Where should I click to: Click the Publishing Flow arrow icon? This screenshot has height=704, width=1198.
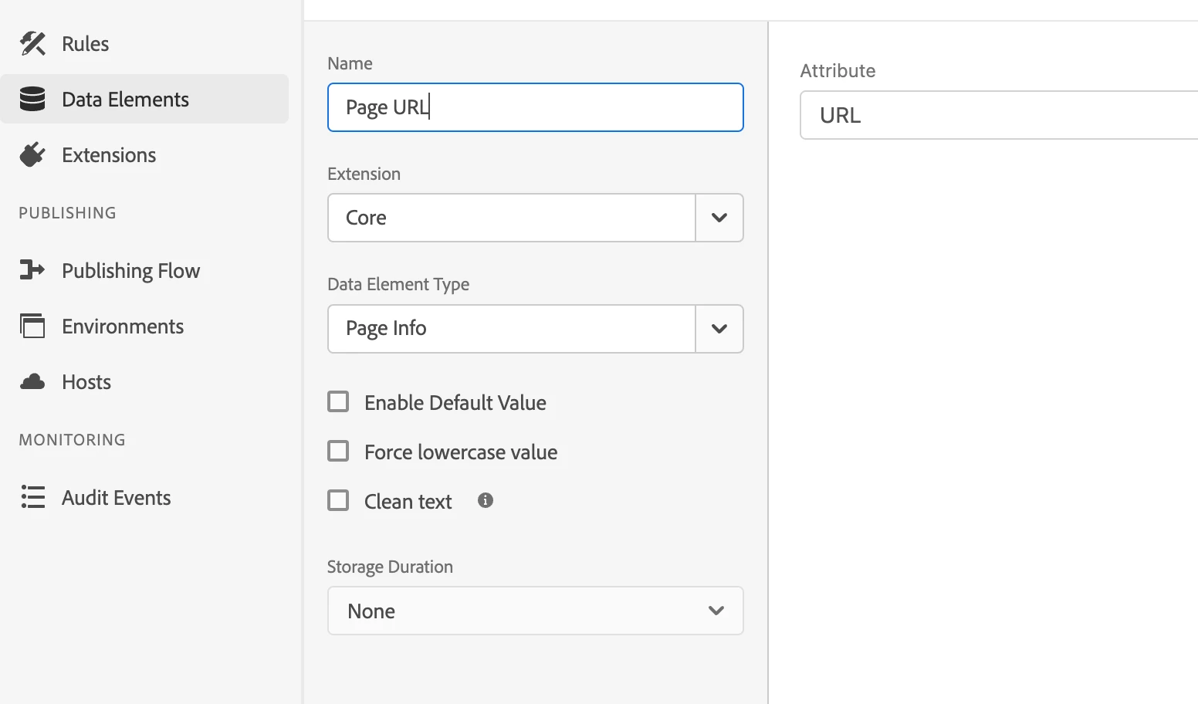pyautogui.click(x=32, y=270)
